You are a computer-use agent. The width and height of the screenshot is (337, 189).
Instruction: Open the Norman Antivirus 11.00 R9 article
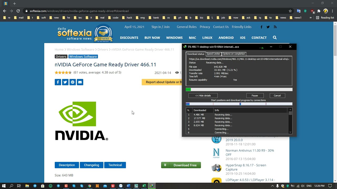click(x=250, y=153)
